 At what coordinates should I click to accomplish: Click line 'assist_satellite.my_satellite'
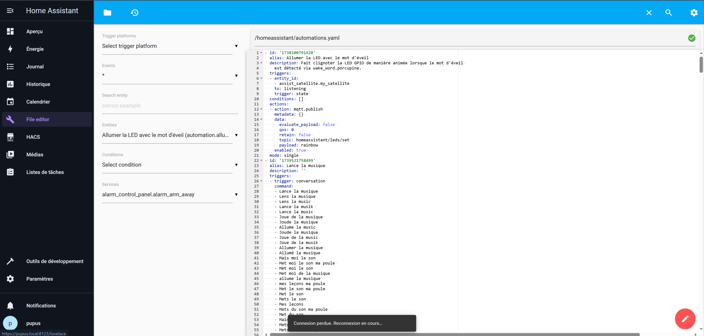pos(314,83)
